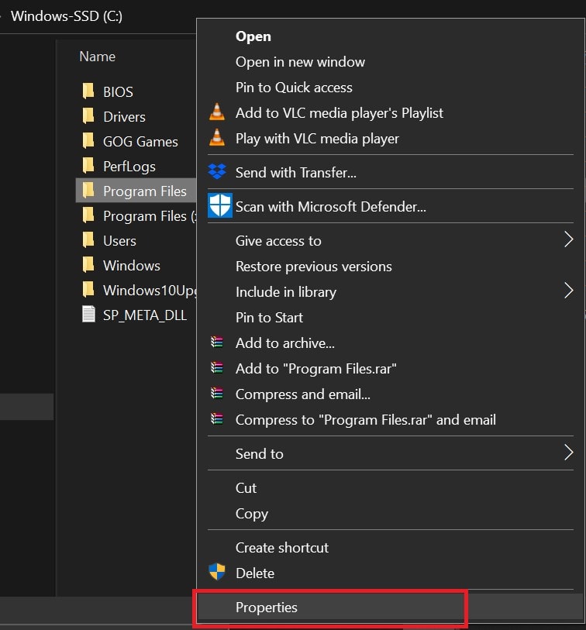
Task: Click the BIOS folder icon
Action: (88, 91)
